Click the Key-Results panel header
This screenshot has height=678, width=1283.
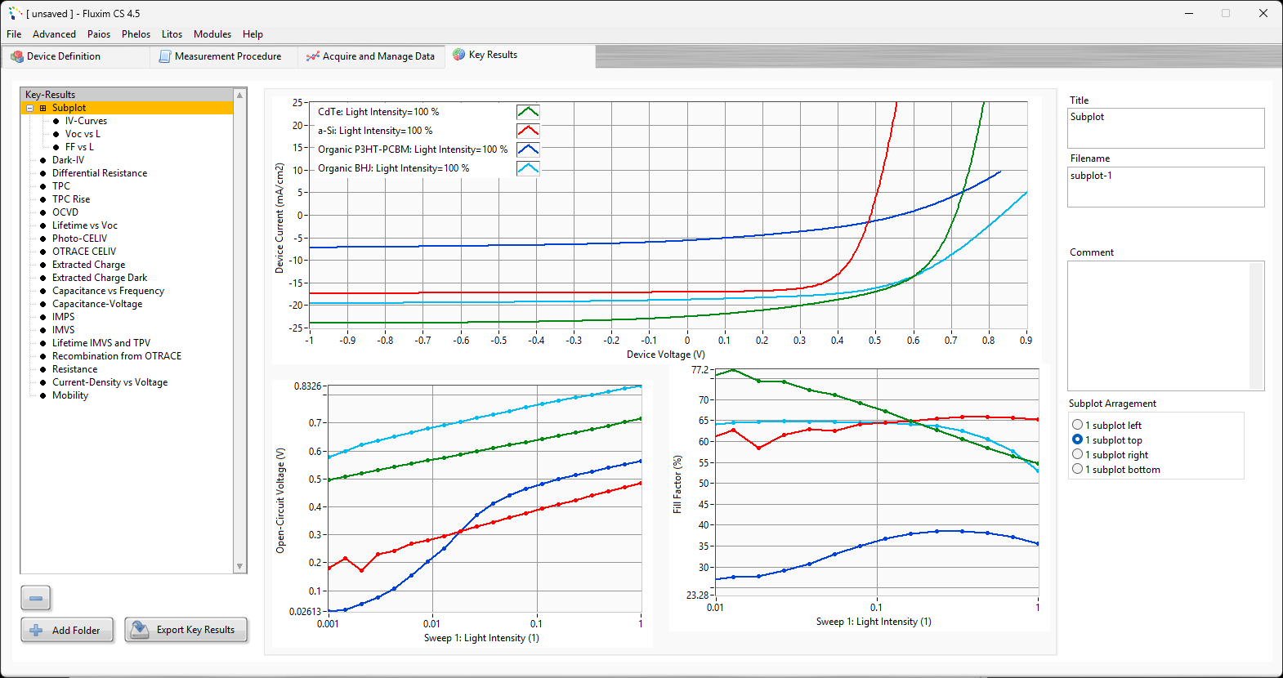click(x=127, y=95)
